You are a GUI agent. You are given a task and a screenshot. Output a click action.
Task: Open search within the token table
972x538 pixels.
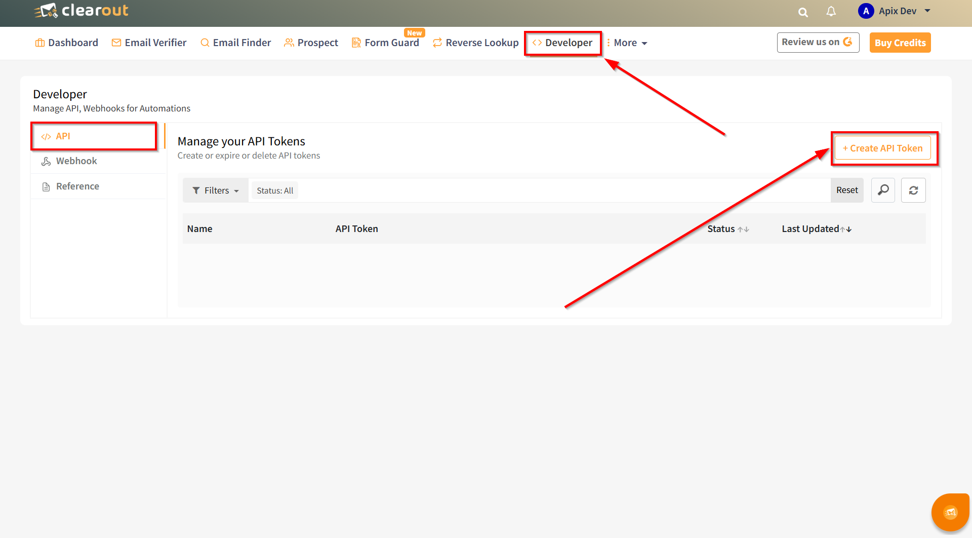883,190
